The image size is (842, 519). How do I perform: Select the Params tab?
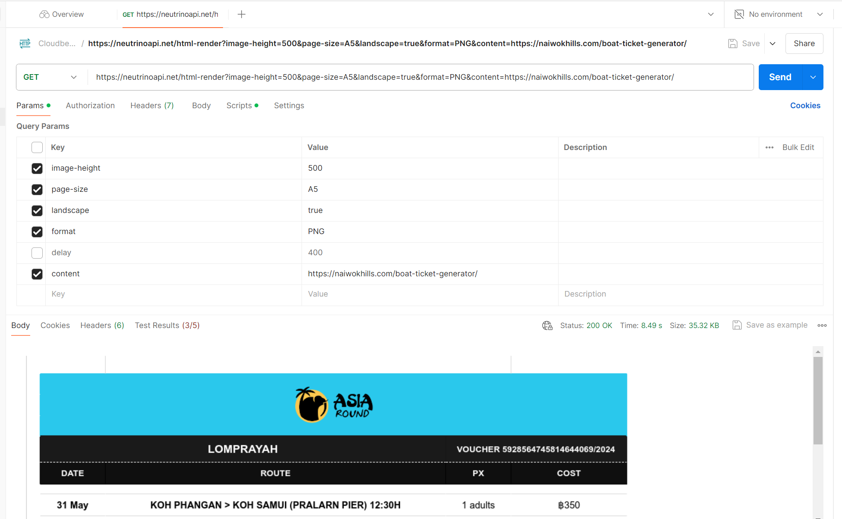pos(33,106)
